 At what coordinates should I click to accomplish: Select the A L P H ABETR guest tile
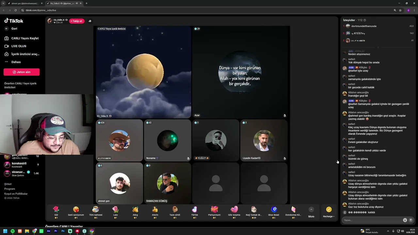[119, 140]
